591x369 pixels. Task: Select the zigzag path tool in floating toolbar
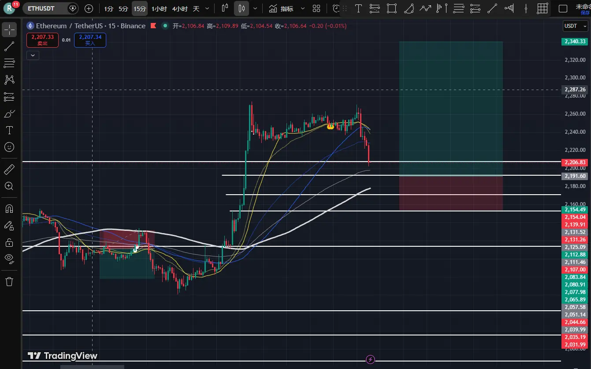point(425,8)
